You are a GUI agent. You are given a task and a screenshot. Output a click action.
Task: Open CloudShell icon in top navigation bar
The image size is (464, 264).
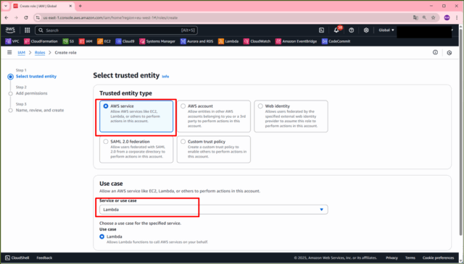click(x=321, y=30)
